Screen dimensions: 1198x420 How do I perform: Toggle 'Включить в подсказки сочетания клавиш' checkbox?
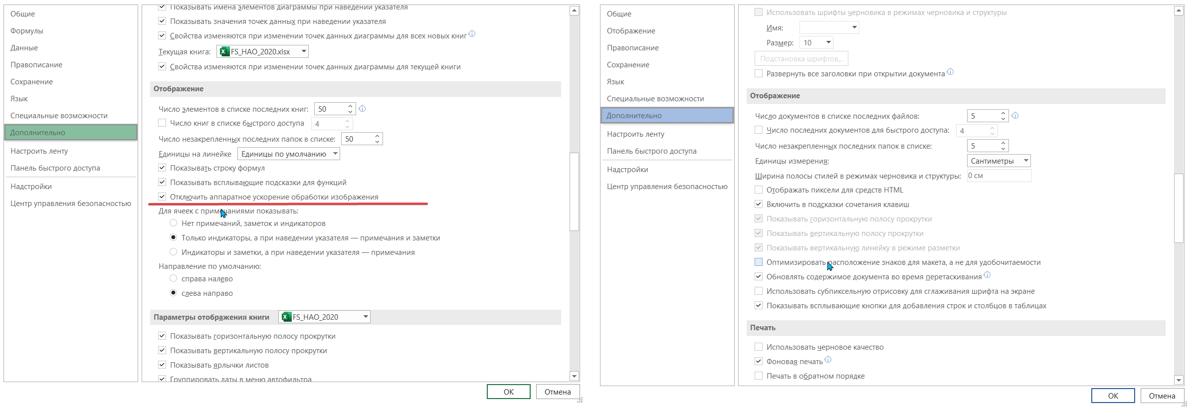[759, 204]
